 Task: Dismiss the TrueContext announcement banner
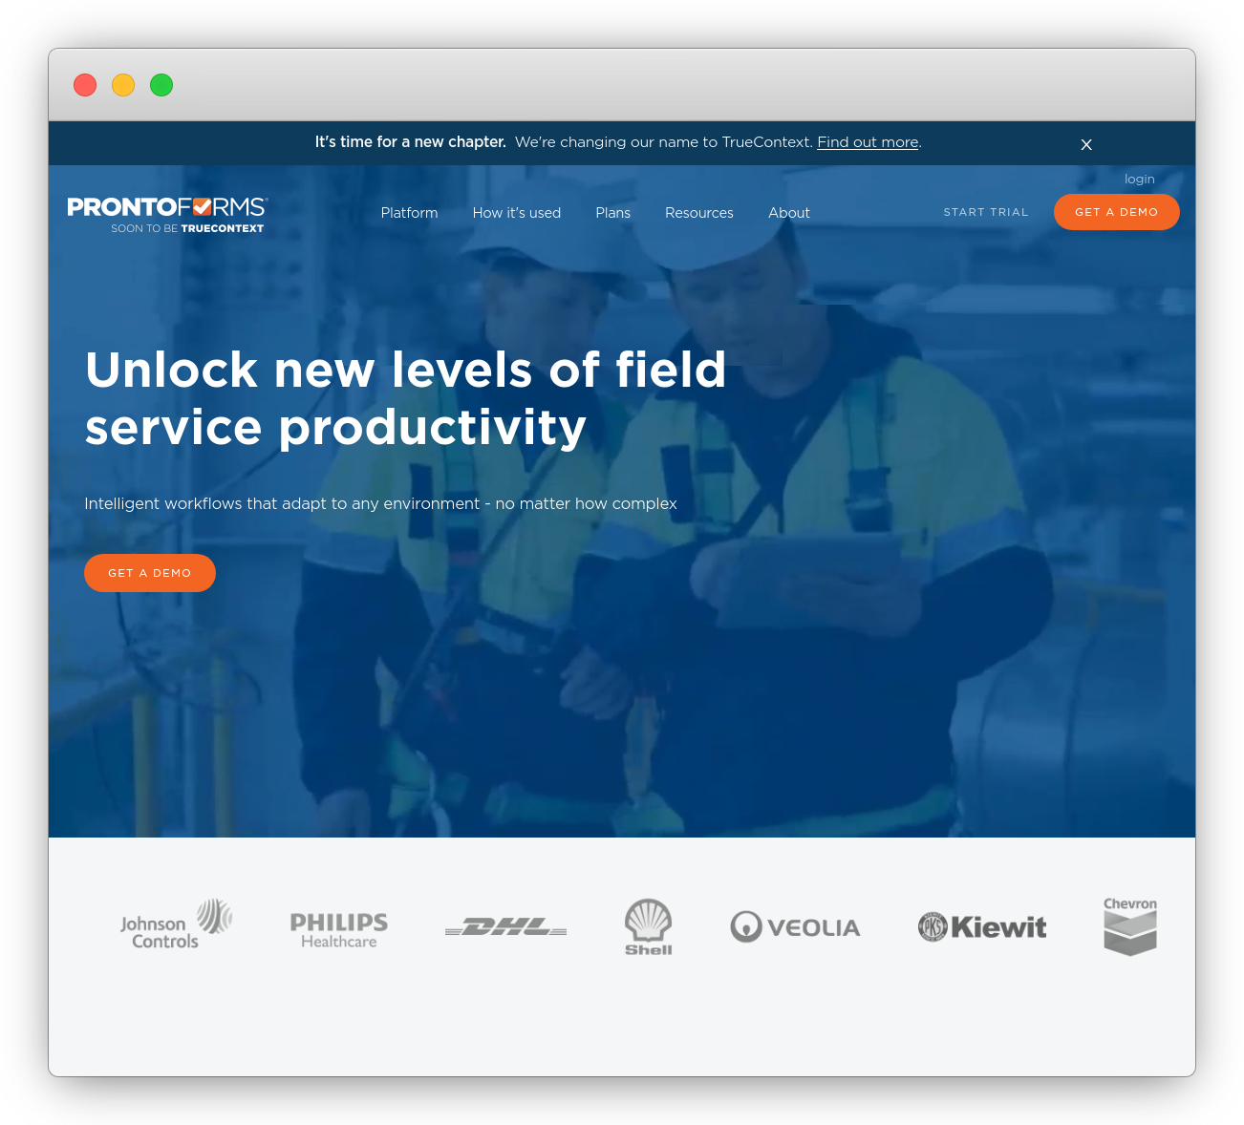[1086, 144]
